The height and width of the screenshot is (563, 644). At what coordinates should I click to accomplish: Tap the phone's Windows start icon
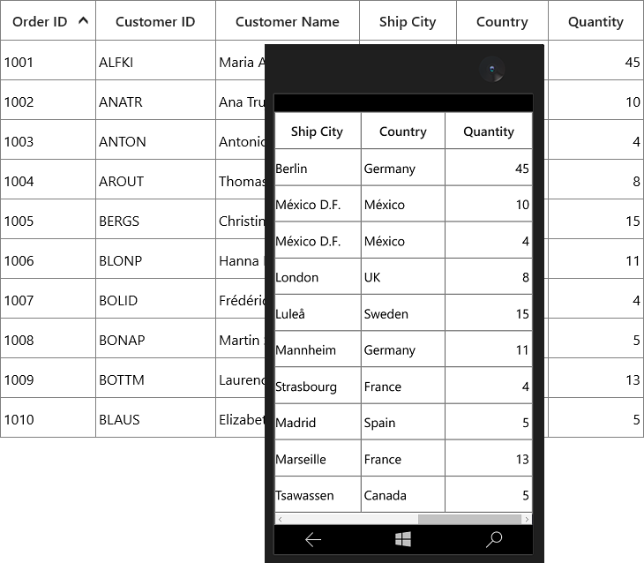click(x=403, y=539)
